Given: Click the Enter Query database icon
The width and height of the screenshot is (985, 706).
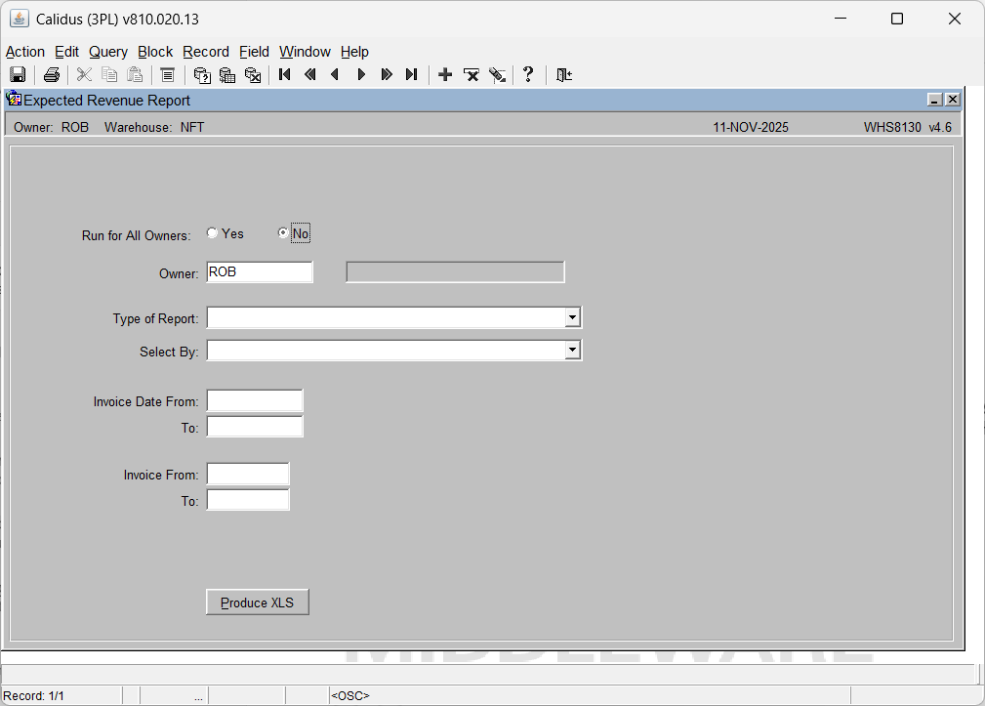Looking at the screenshot, I should click(x=202, y=75).
